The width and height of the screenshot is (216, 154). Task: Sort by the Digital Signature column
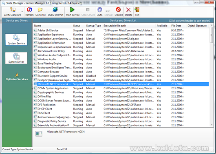point(198,26)
